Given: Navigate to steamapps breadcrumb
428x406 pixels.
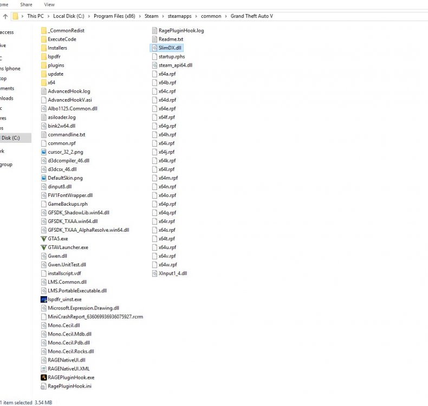Looking at the screenshot, I should click(180, 16).
